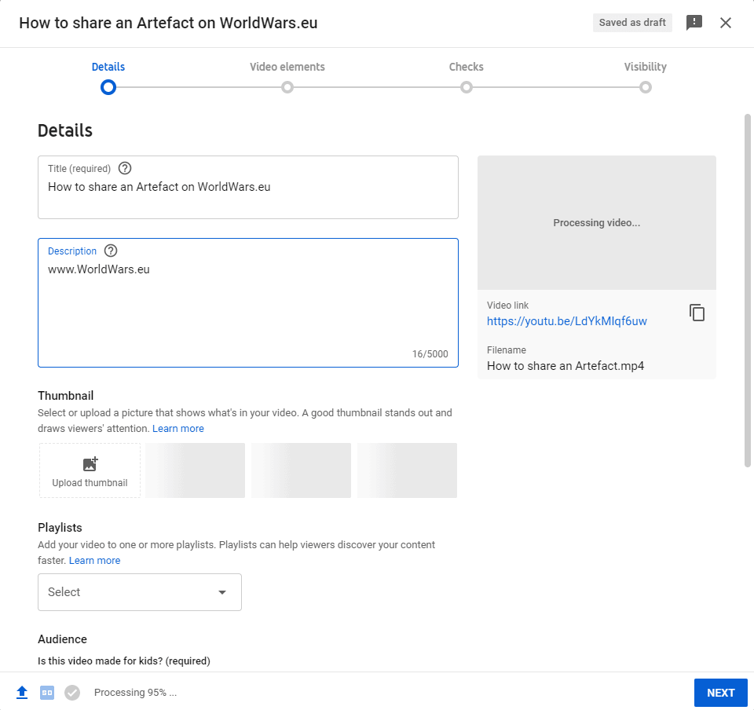Viewport: 754px width, 710px height.
Task: Copy the video link with copy icon
Action: [697, 313]
